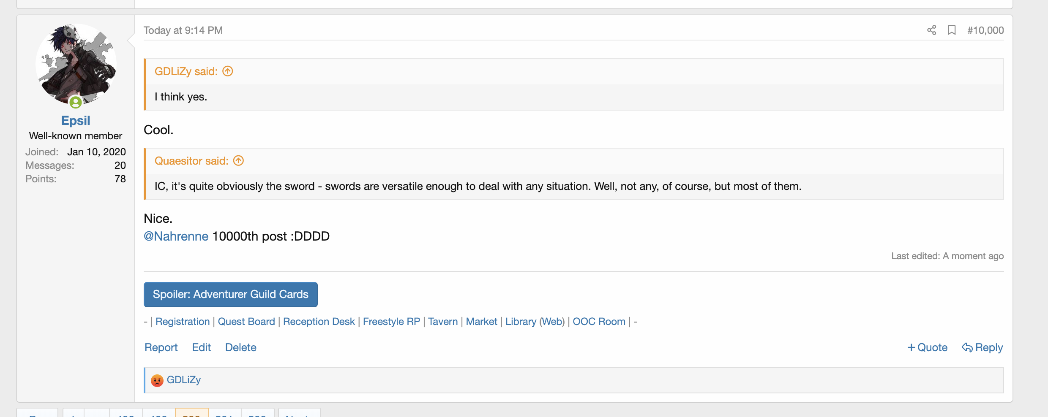The width and height of the screenshot is (1048, 417).
Task: Delete the post
Action: point(240,347)
